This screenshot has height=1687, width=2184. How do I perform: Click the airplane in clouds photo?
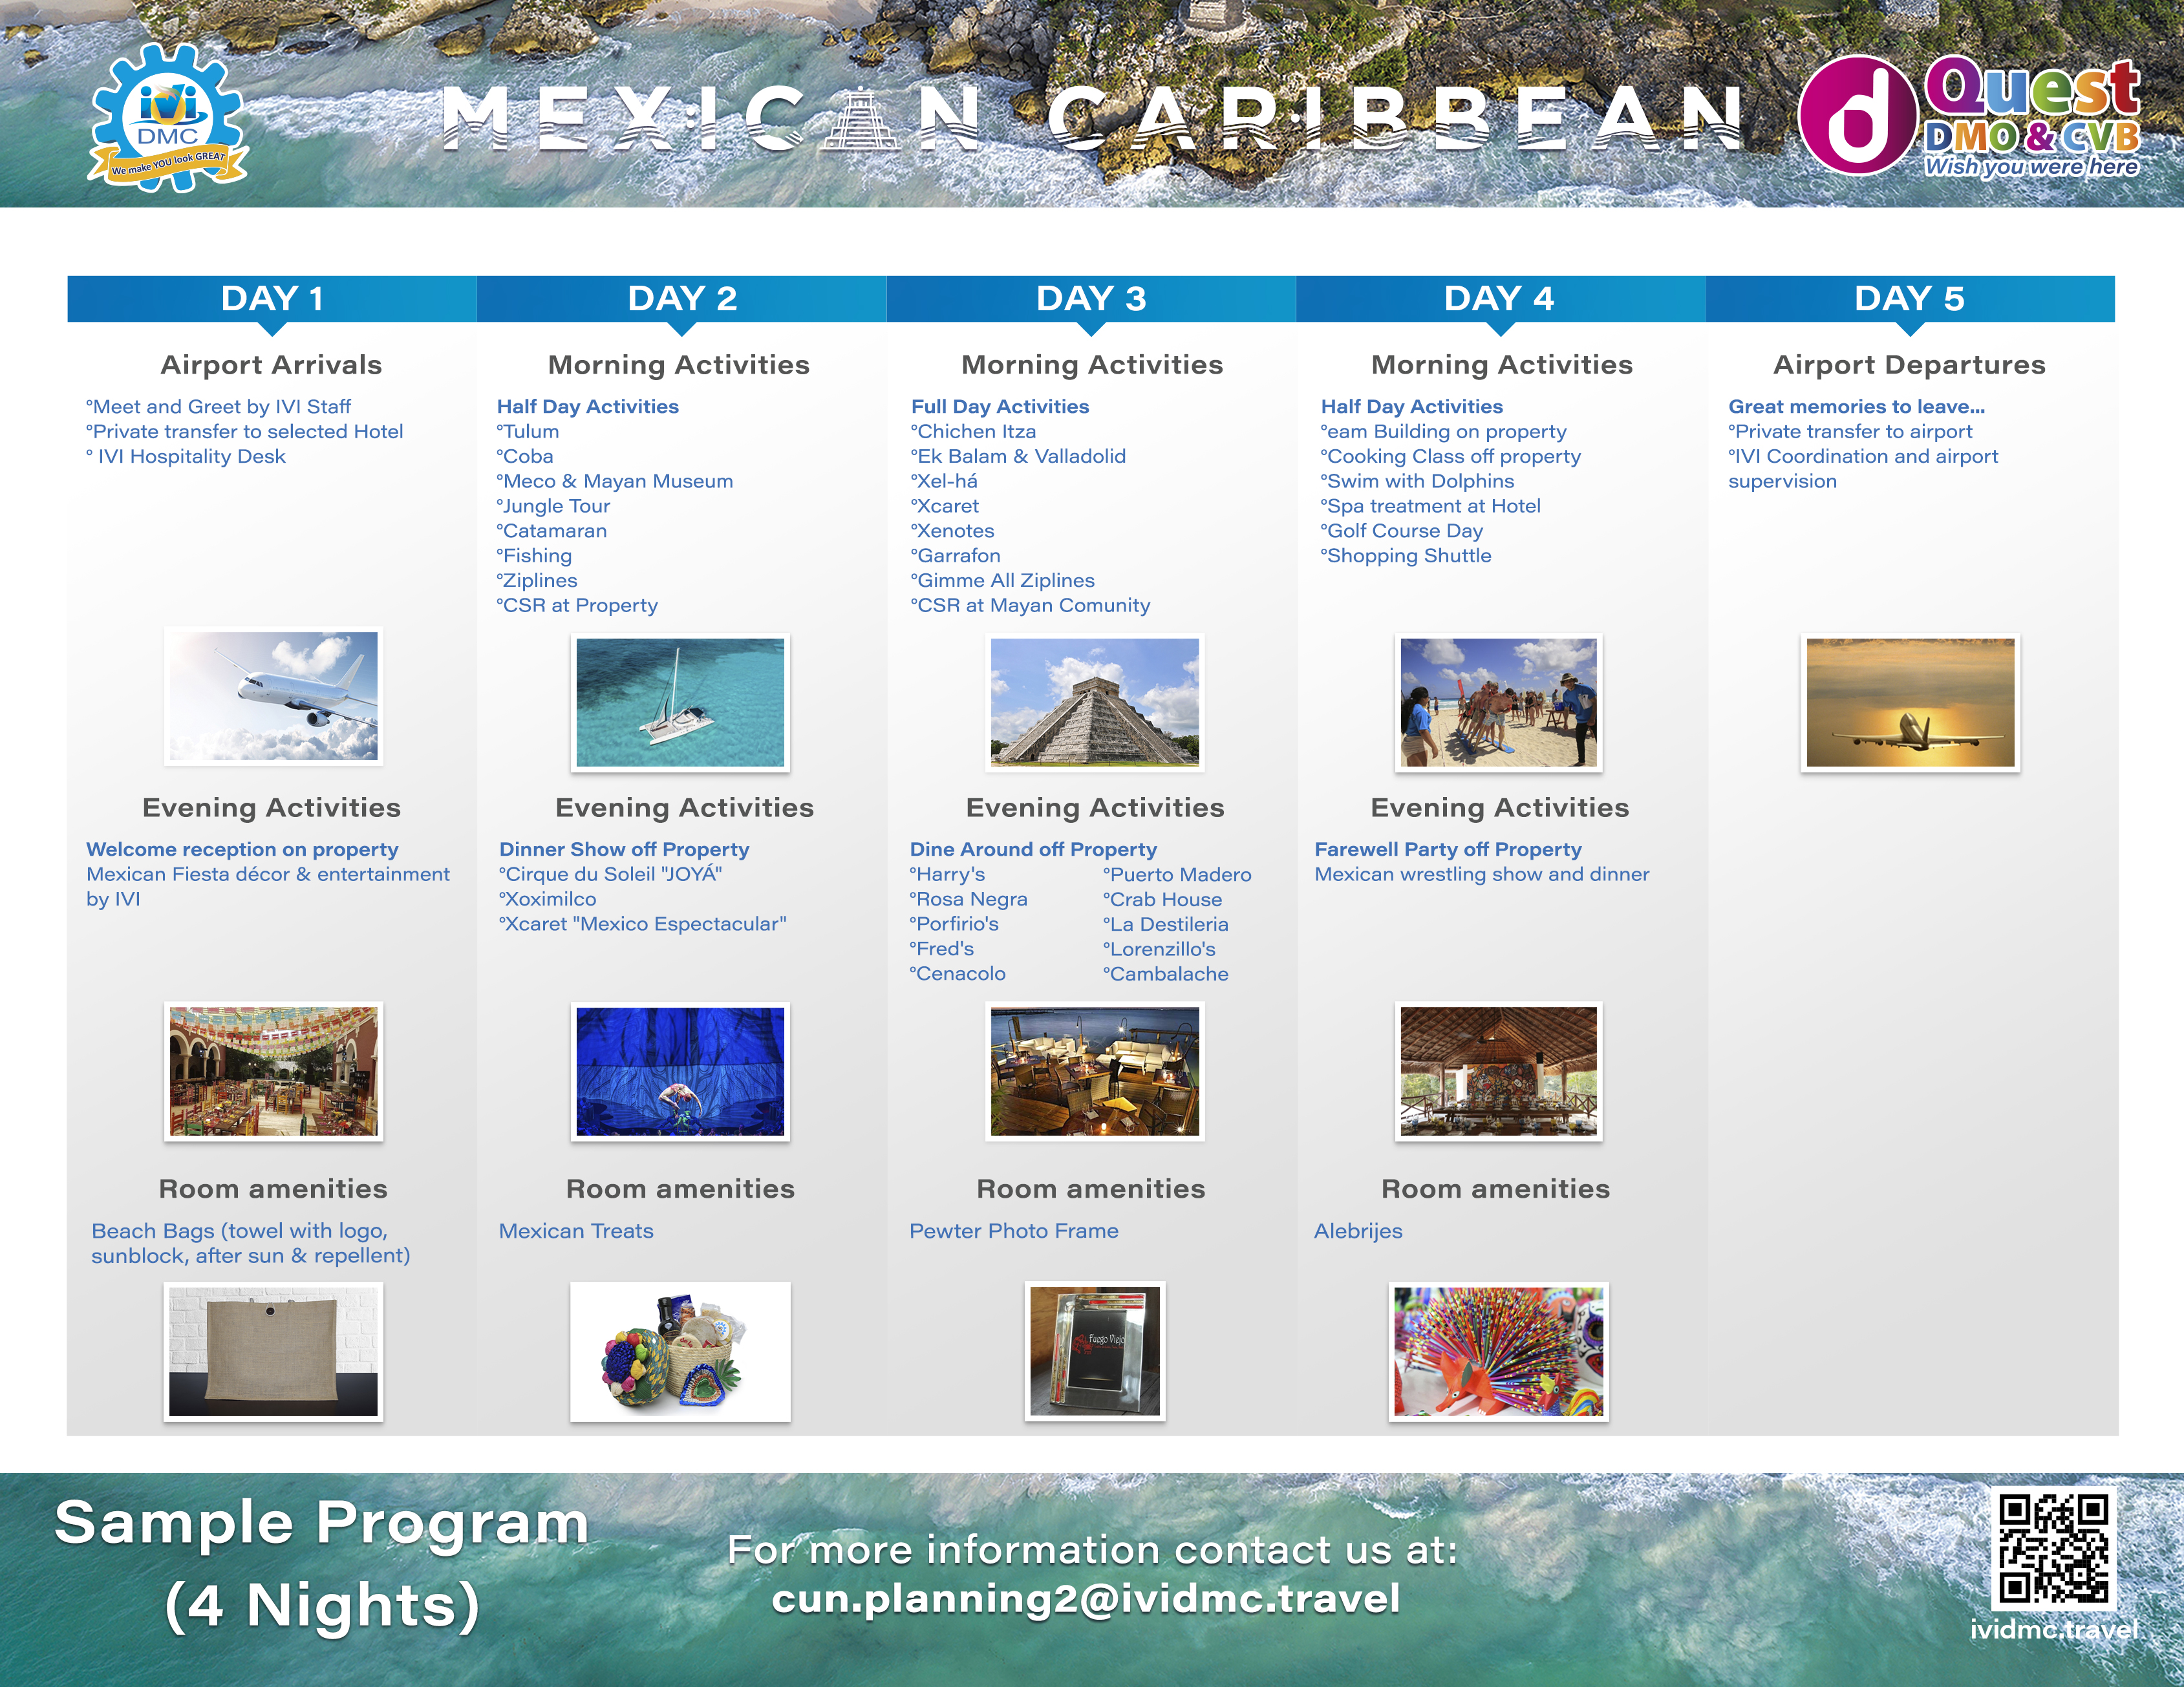pyautogui.click(x=273, y=696)
